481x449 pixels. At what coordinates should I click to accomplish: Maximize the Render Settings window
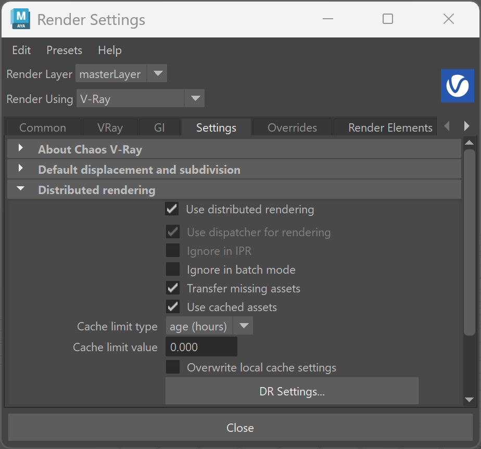pyautogui.click(x=388, y=19)
